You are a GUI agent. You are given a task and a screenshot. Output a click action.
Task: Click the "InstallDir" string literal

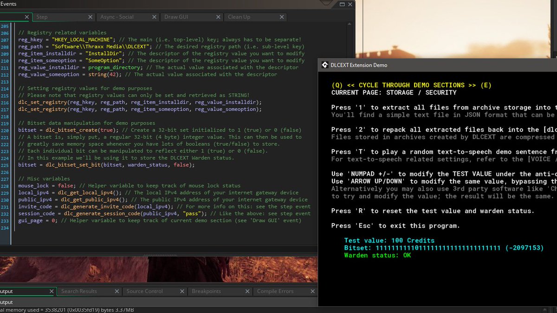(x=104, y=54)
